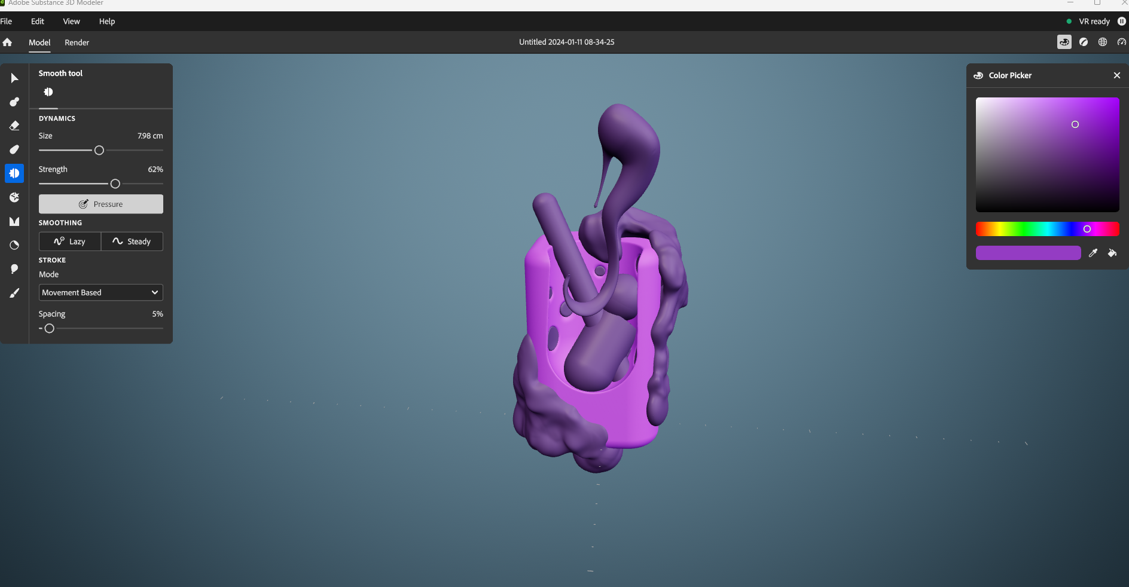Select the Clay tool
This screenshot has height=587, width=1129.
(x=14, y=102)
